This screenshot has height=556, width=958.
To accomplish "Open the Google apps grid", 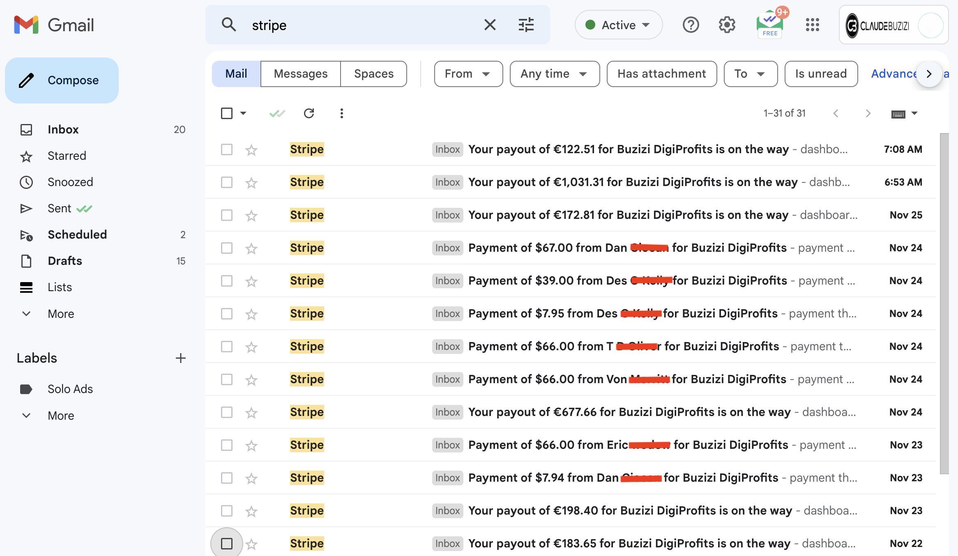I will (x=812, y=25).
